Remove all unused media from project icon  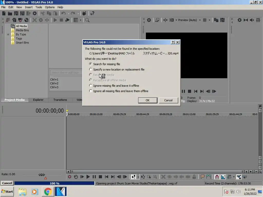pos(8,20)
